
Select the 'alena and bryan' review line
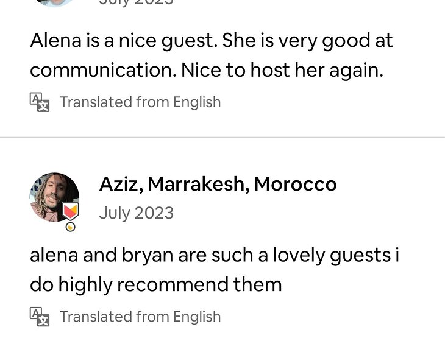pos(215,255)
